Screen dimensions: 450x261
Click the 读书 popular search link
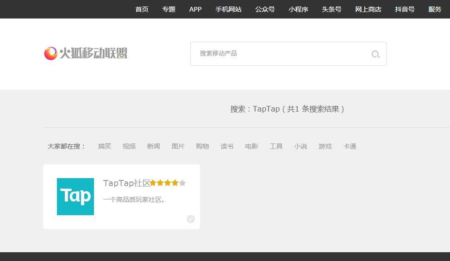point(227,146)
